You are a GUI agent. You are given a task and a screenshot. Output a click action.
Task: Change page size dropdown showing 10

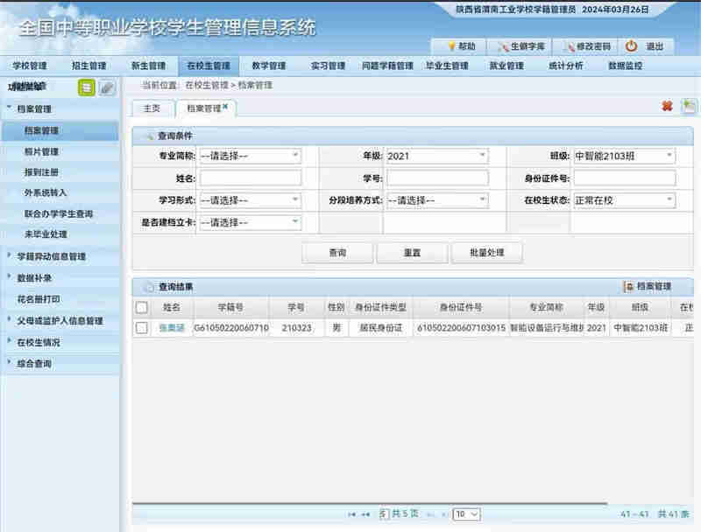point(465,514)
